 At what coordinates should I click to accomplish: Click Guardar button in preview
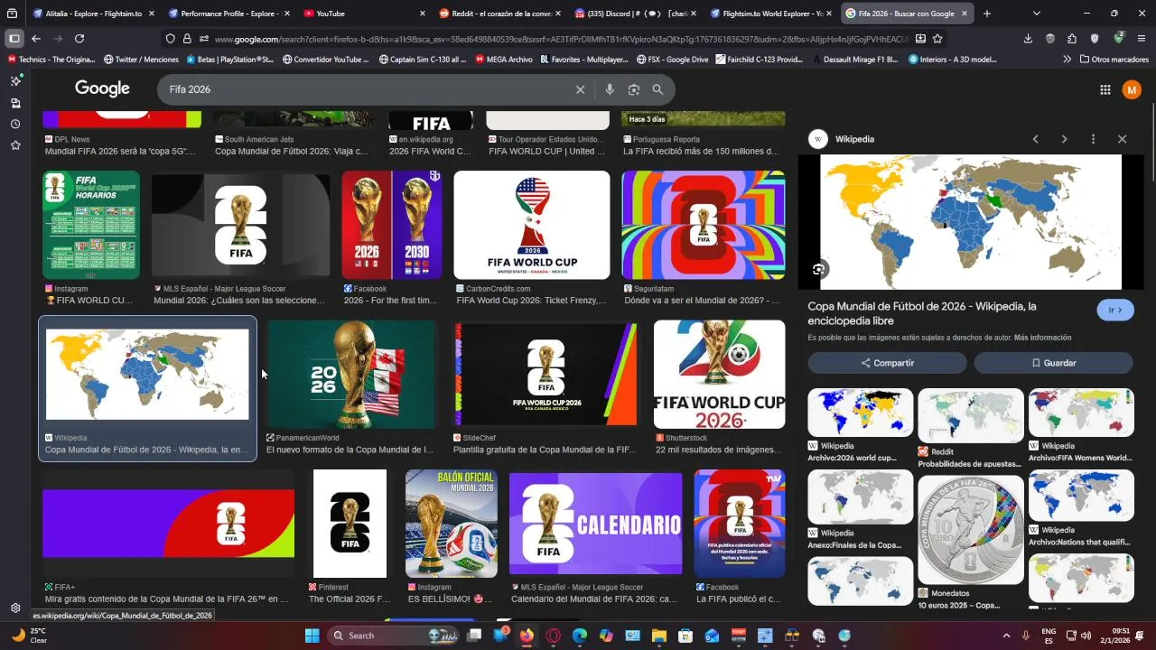click(1053, 363)
